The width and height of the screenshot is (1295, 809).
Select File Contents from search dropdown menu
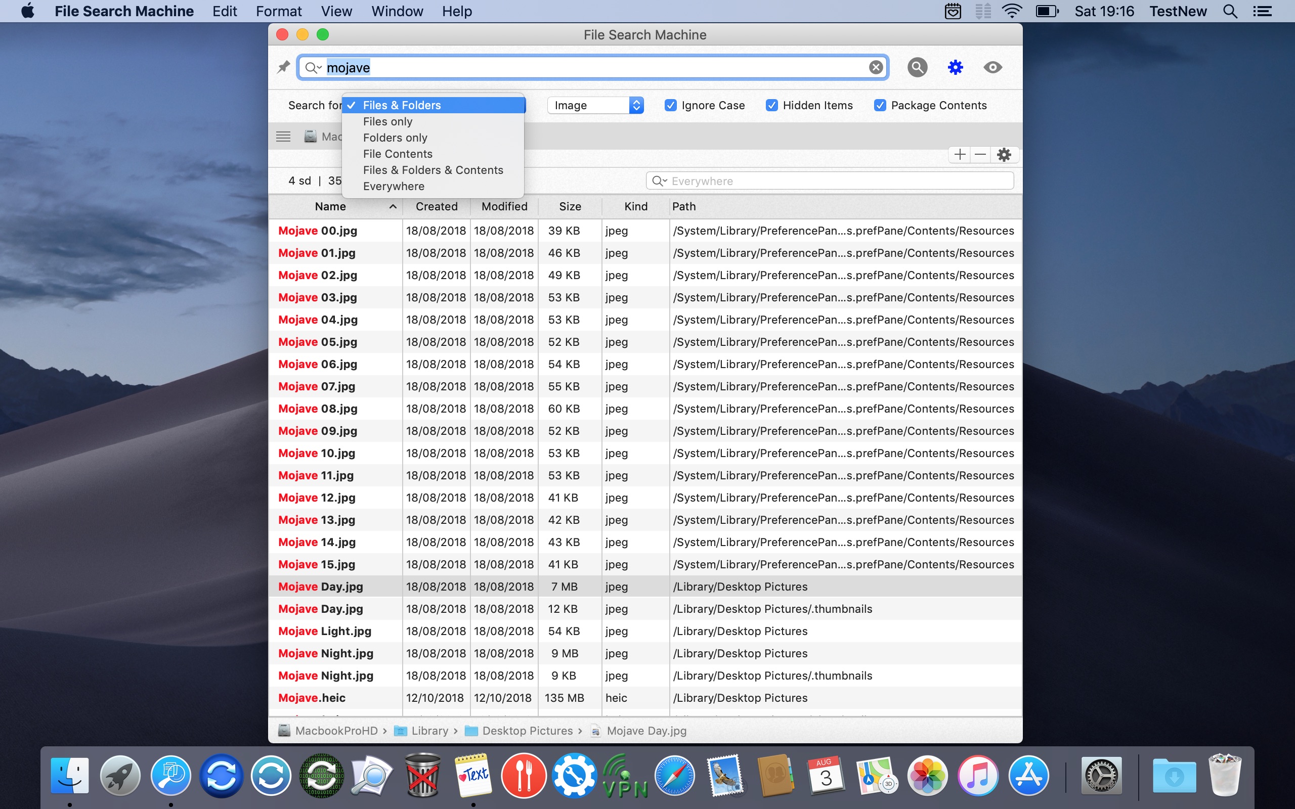397,153
